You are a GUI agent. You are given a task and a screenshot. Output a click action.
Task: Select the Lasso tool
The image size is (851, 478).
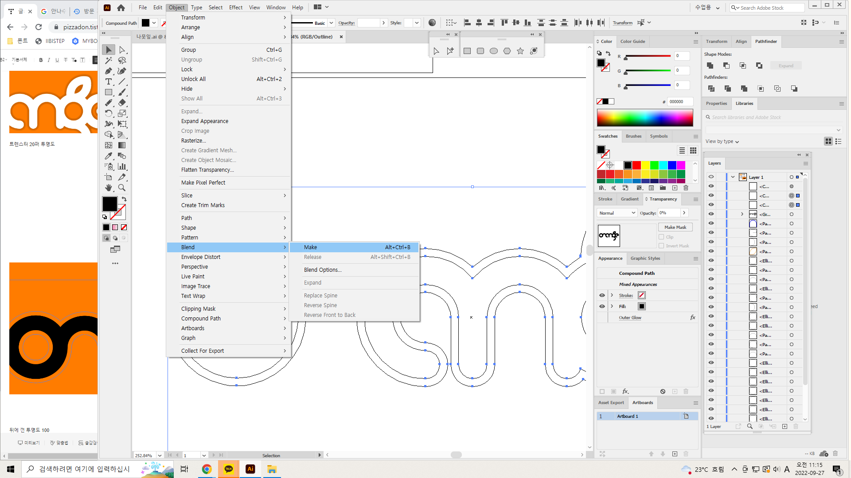[x=122, y=61]
